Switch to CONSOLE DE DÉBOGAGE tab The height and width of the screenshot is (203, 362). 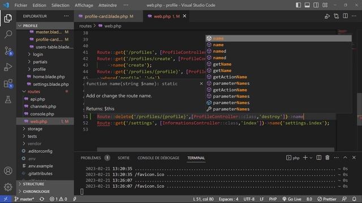point(158,158)
